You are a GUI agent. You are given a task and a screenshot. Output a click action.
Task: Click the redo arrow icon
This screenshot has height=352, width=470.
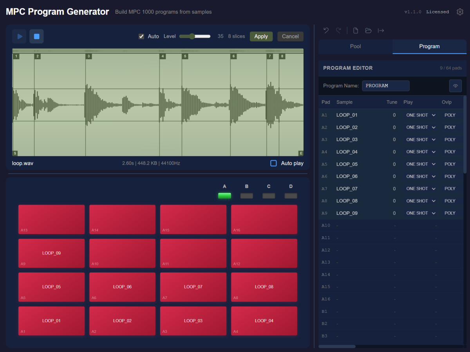click(338, 31)
